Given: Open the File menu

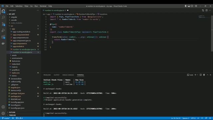Looking at the screenshot, I should 7,6.
